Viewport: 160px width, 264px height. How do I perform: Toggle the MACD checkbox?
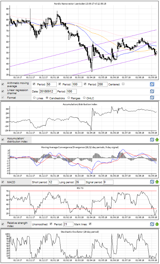tap(3, 182)
